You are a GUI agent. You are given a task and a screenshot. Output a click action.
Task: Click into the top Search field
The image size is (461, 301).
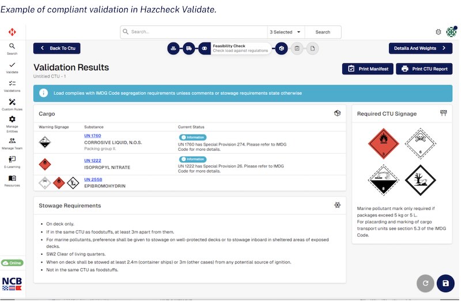pos(196,32)
